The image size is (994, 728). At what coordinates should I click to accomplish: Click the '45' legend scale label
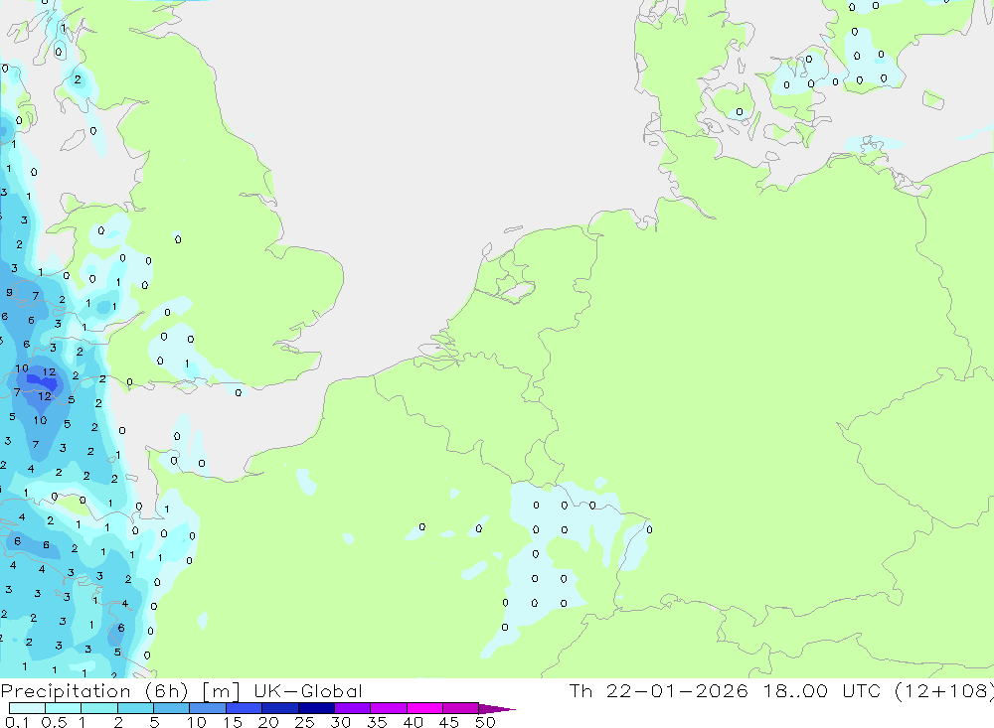tap(449, 722)
